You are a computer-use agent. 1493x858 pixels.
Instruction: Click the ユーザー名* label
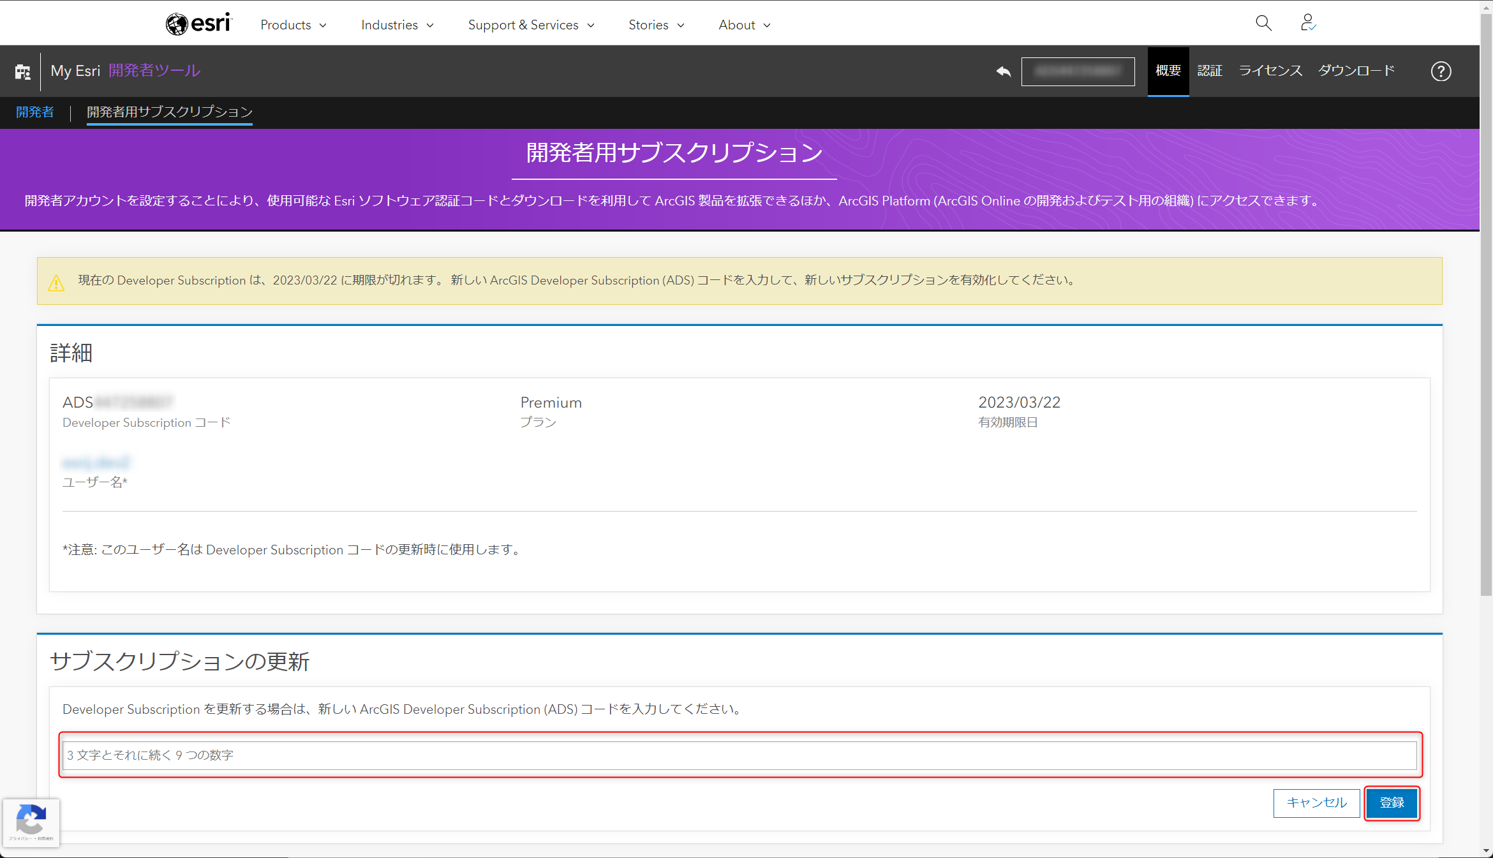tap(95, 482)
